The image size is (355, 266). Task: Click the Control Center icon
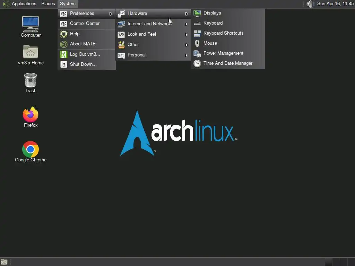[x=64, y=24]
